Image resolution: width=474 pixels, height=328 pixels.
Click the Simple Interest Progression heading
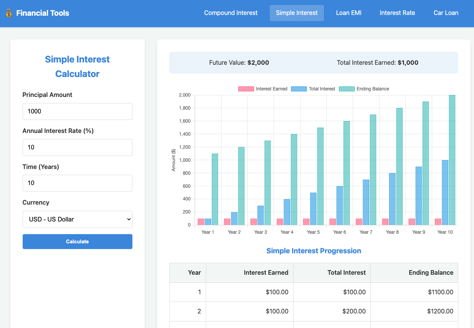pos(314,251)
